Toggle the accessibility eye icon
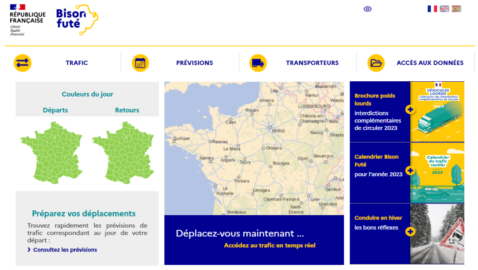 [368, 9]
